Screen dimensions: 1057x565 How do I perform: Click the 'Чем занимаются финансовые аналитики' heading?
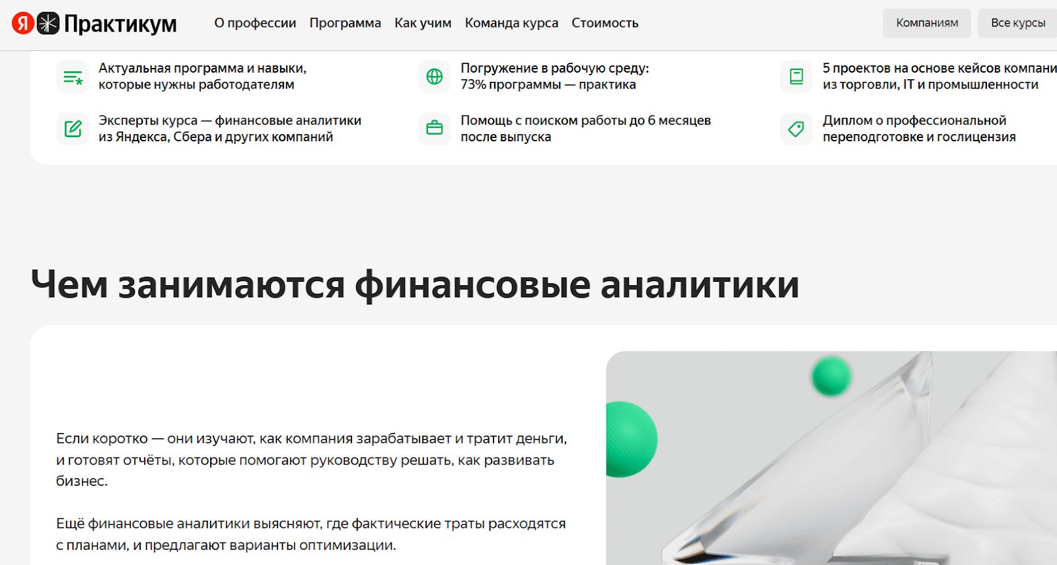click(x=415, y=284)
